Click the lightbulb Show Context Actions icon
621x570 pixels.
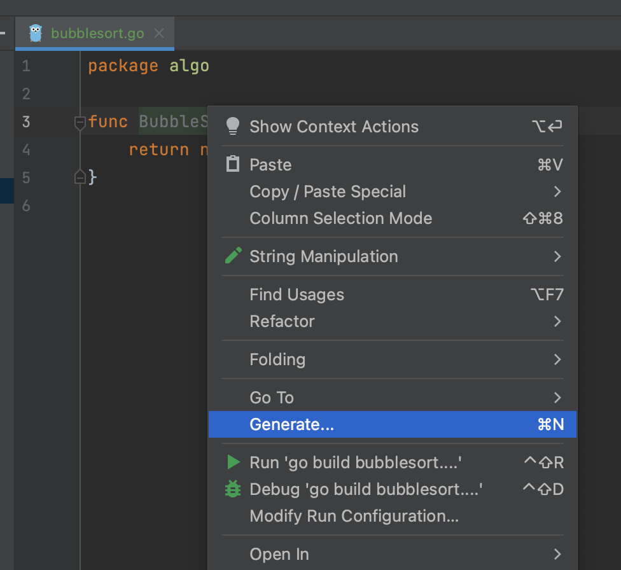[x=234, y=126]
